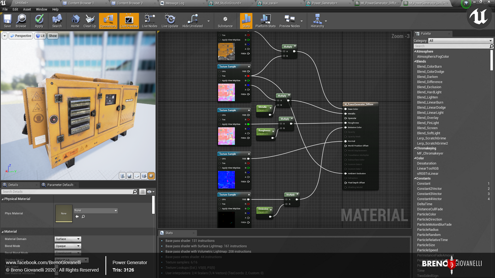This screenshot has width=495, height=278.
Task: Save the material with the Save icon
Action: 7,21
